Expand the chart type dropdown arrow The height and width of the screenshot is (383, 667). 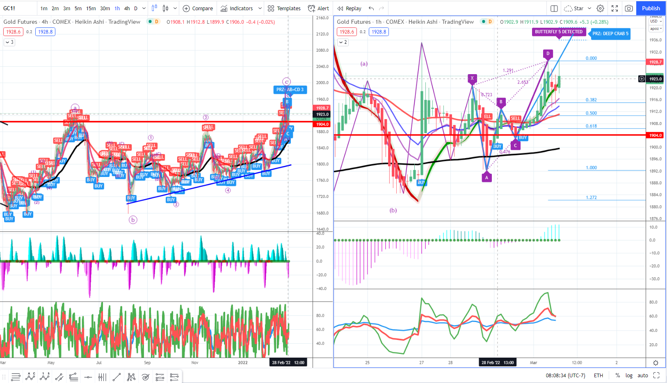tap(175, 8)
